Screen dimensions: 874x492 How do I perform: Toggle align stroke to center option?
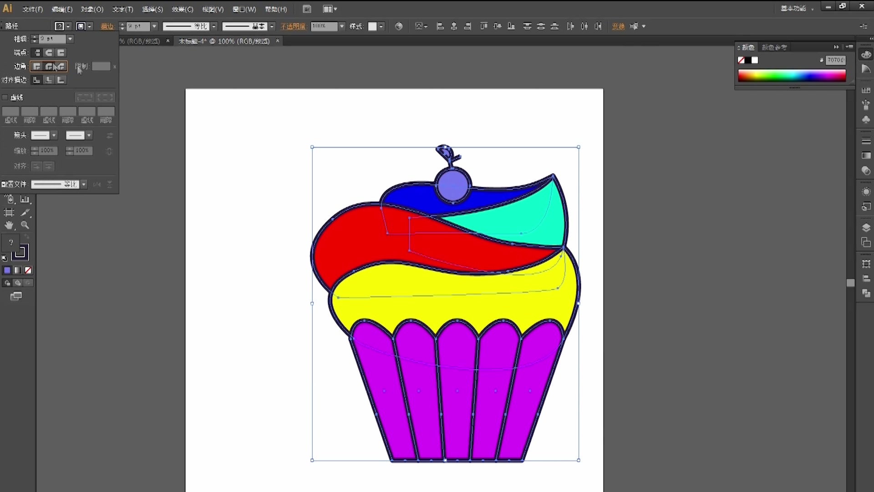tap(37, 80)
